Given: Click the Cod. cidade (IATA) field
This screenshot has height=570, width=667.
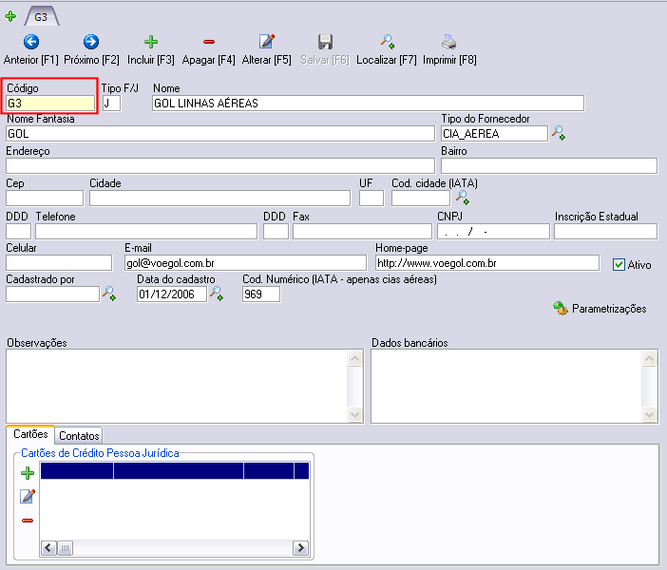Looking at the screenshot, I should 421,199.
